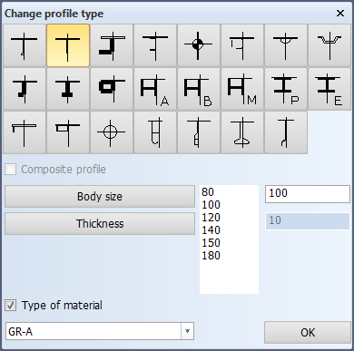
Task: Select the trough-shaped profile icon in top row
Action: (x=329, y=45)
